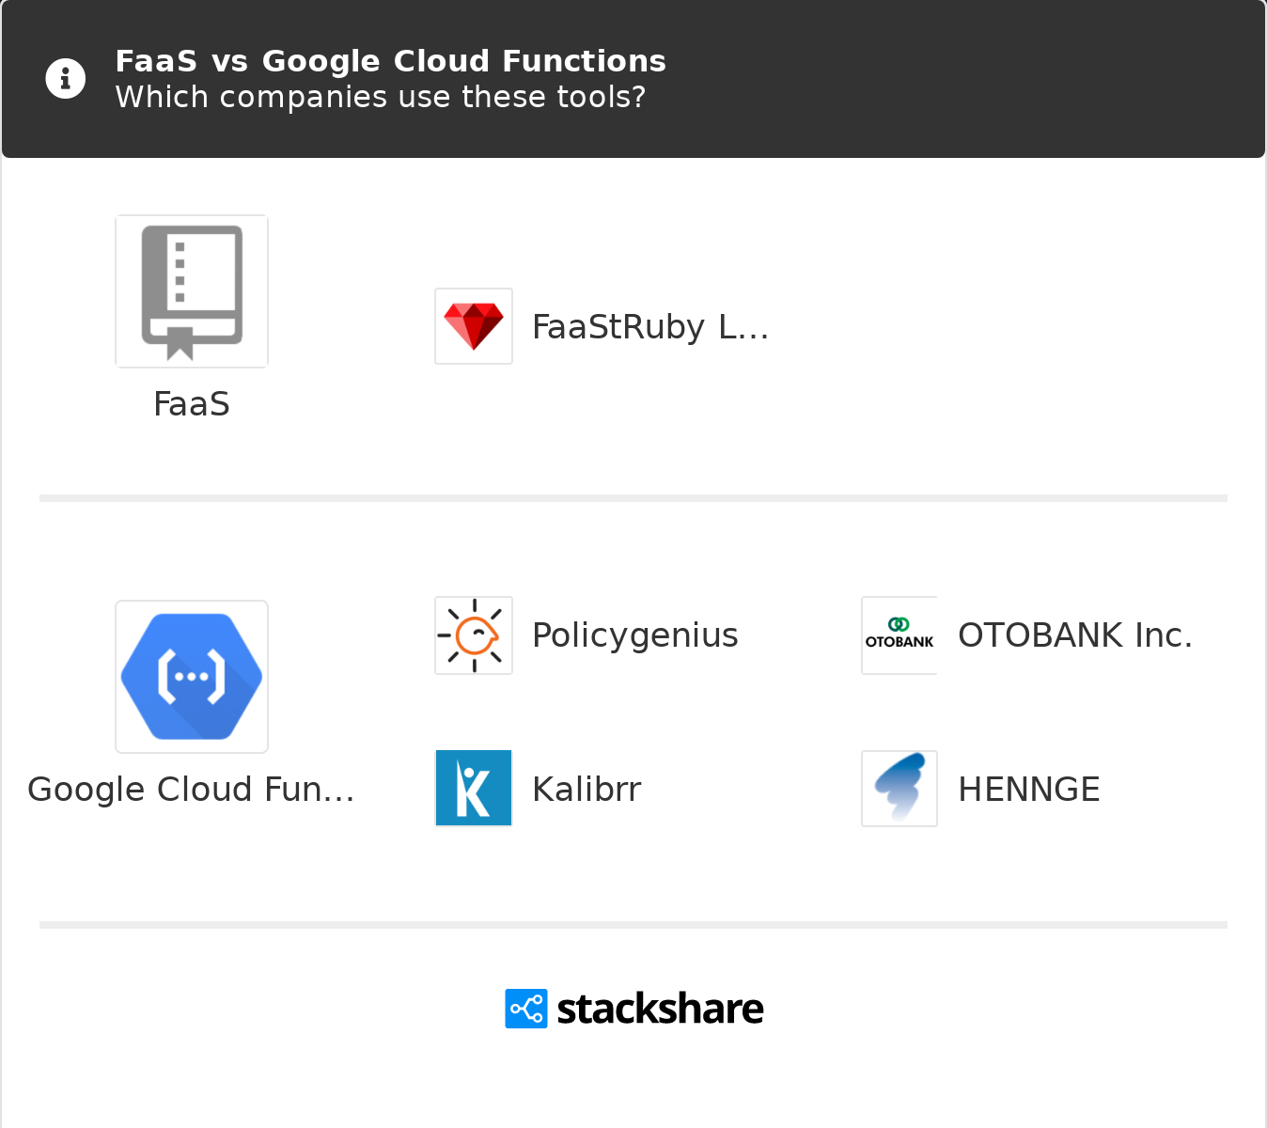Viewport: 1267px width, 1128px height.
Task: Open the Kalibrr blue K logo
Action: [x=474, y=788]
